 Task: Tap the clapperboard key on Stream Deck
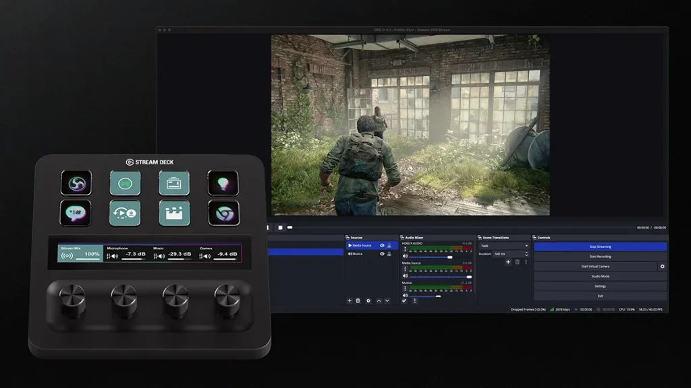coord(174,214)
